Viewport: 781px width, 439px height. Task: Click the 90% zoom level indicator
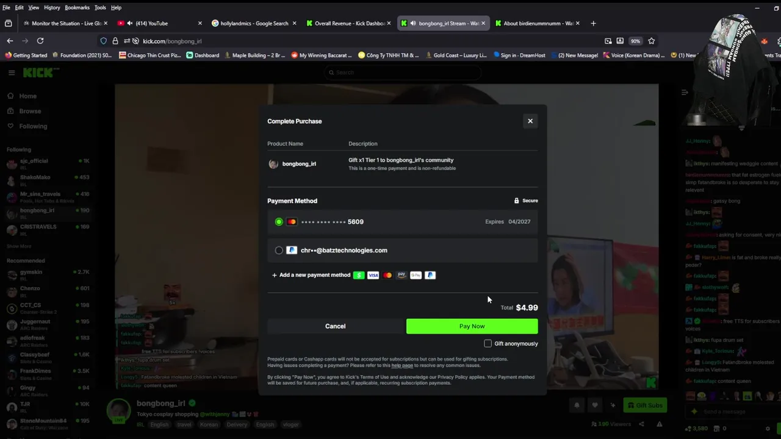click(635, 41)
